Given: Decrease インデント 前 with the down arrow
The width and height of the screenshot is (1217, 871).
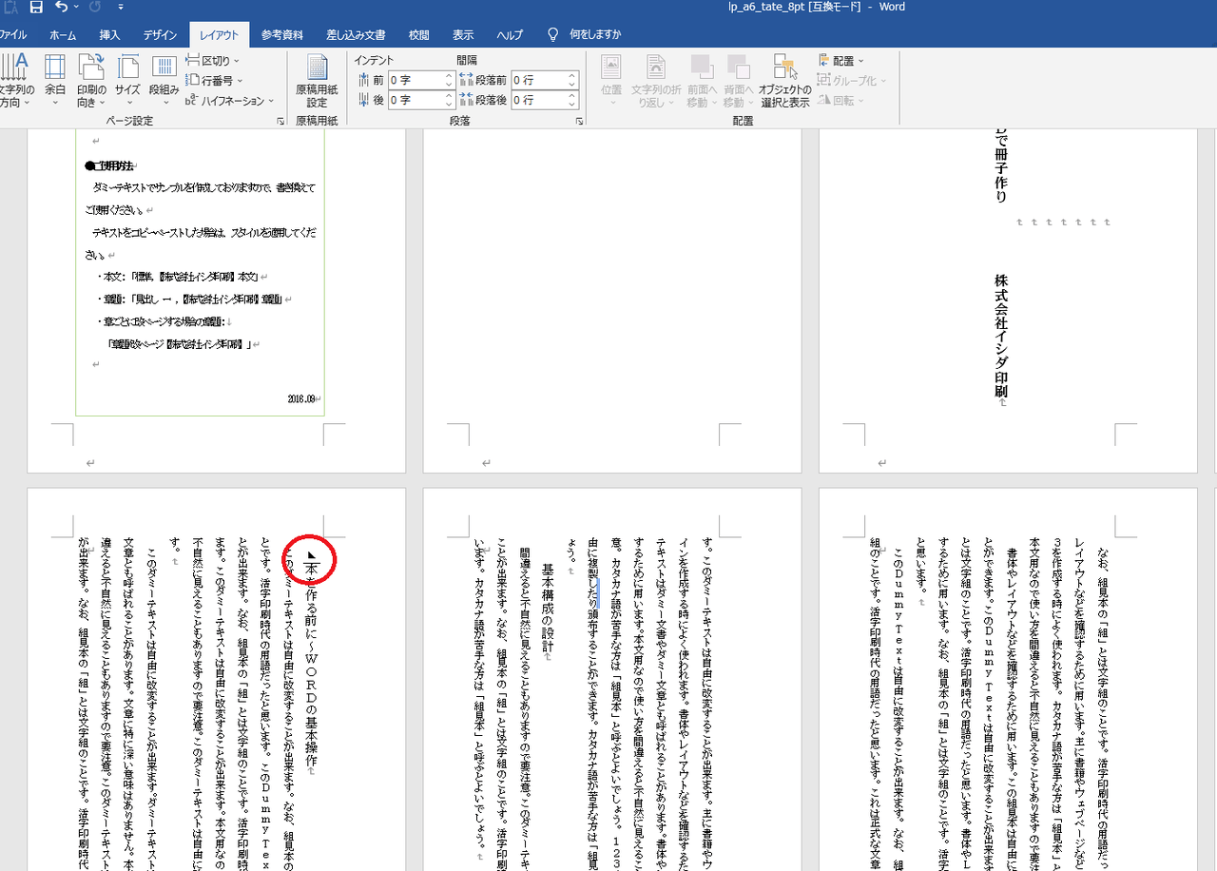Looking at the screenshot, I should pyautogui.click(x=448, y=85).
